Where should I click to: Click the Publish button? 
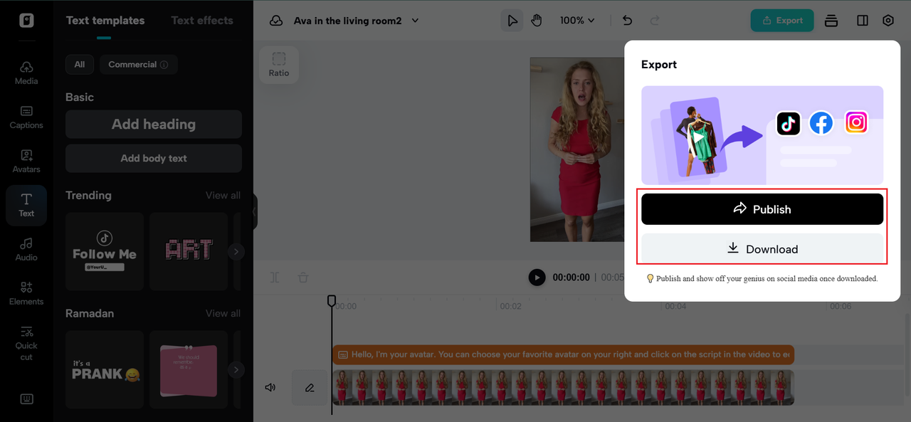pos(762,209)
